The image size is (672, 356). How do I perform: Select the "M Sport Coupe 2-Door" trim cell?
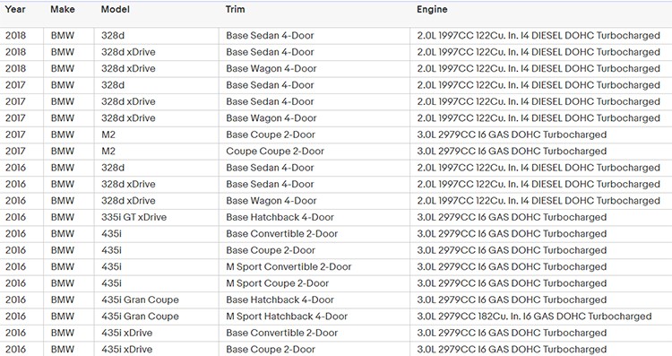click(x=277, y=283)
